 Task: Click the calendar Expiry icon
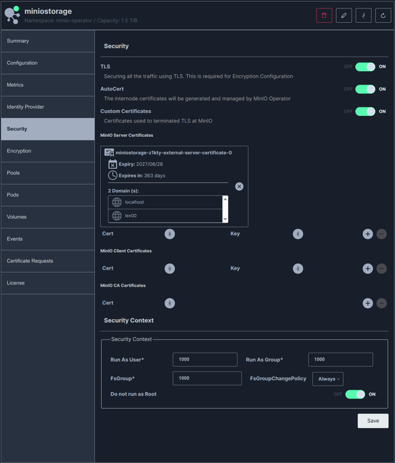point(113,164)
